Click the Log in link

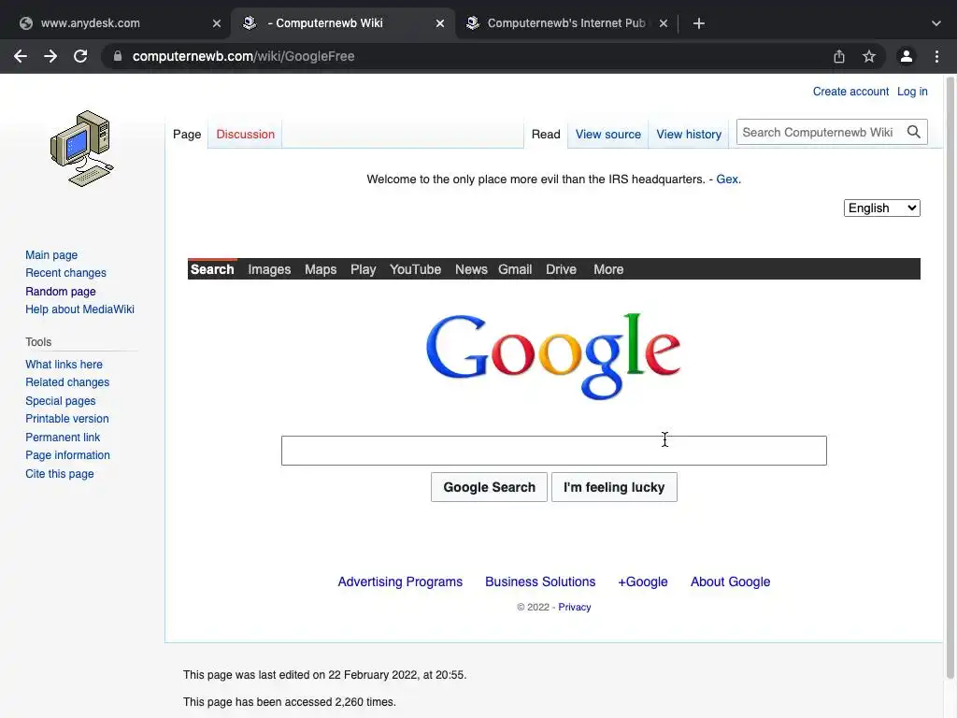pyautogui.click(x=912, y=92)
